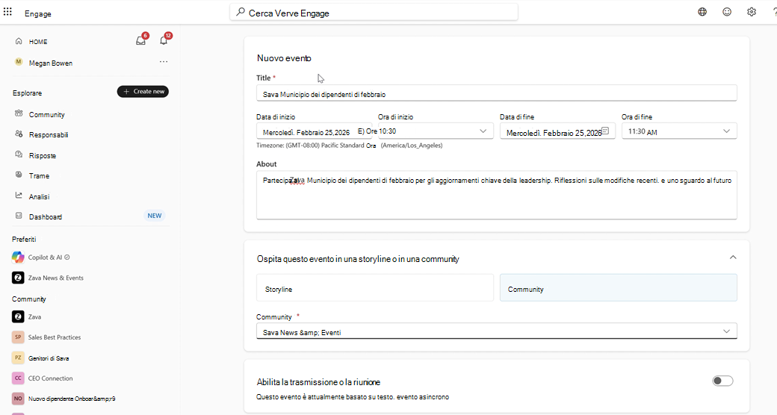Select the Community hosting option
Viewport: 777px width, 415px height.
tap(618, 287)
